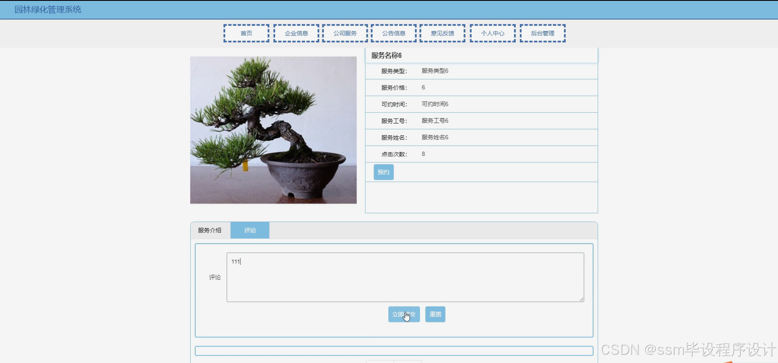Click the 服务工号6 value
778x363 pixels.
tap(435, 121)
